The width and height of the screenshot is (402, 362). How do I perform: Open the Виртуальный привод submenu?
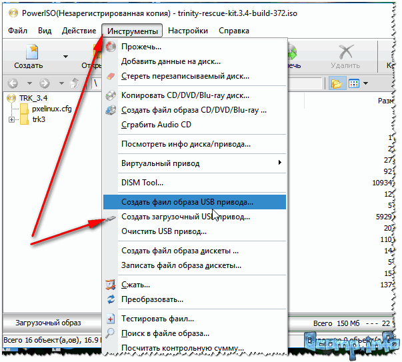195,163
